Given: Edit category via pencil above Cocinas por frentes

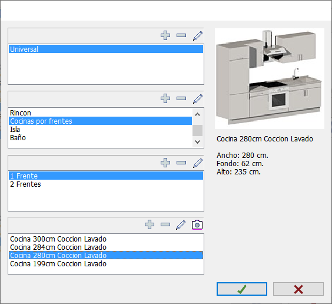Looking at the screenshot, I should (198, 99).
